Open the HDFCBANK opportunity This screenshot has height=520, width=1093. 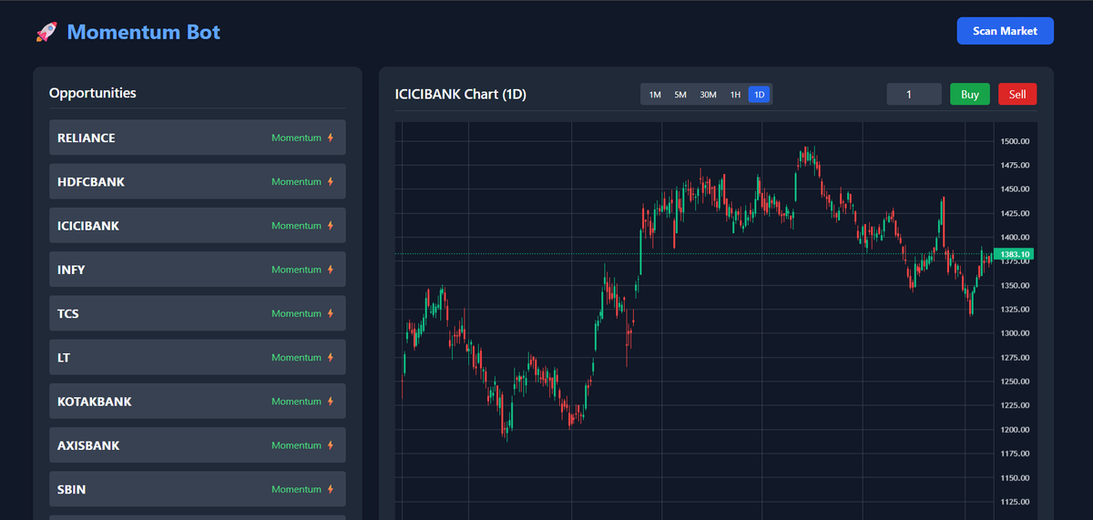tap(198, 181)
